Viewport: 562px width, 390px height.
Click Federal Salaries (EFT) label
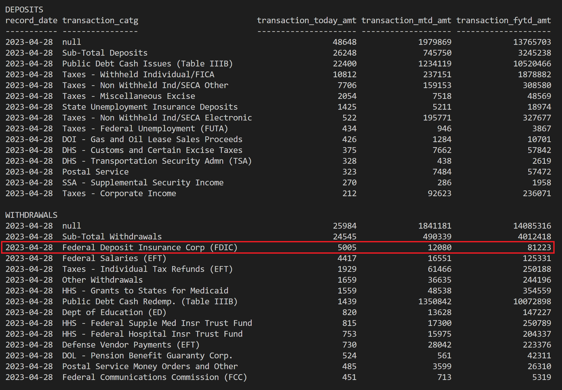114,258
